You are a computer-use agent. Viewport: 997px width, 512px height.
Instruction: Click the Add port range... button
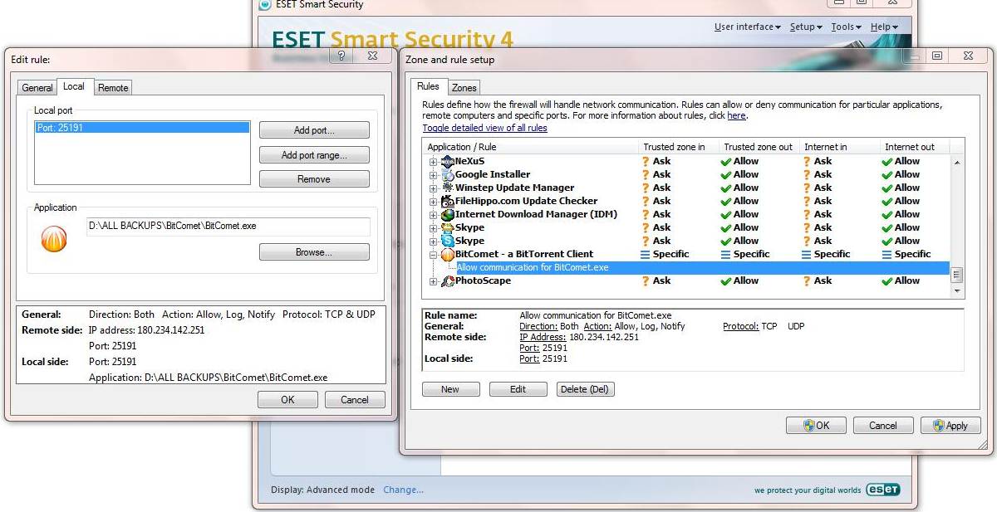[x=314, y=155]
